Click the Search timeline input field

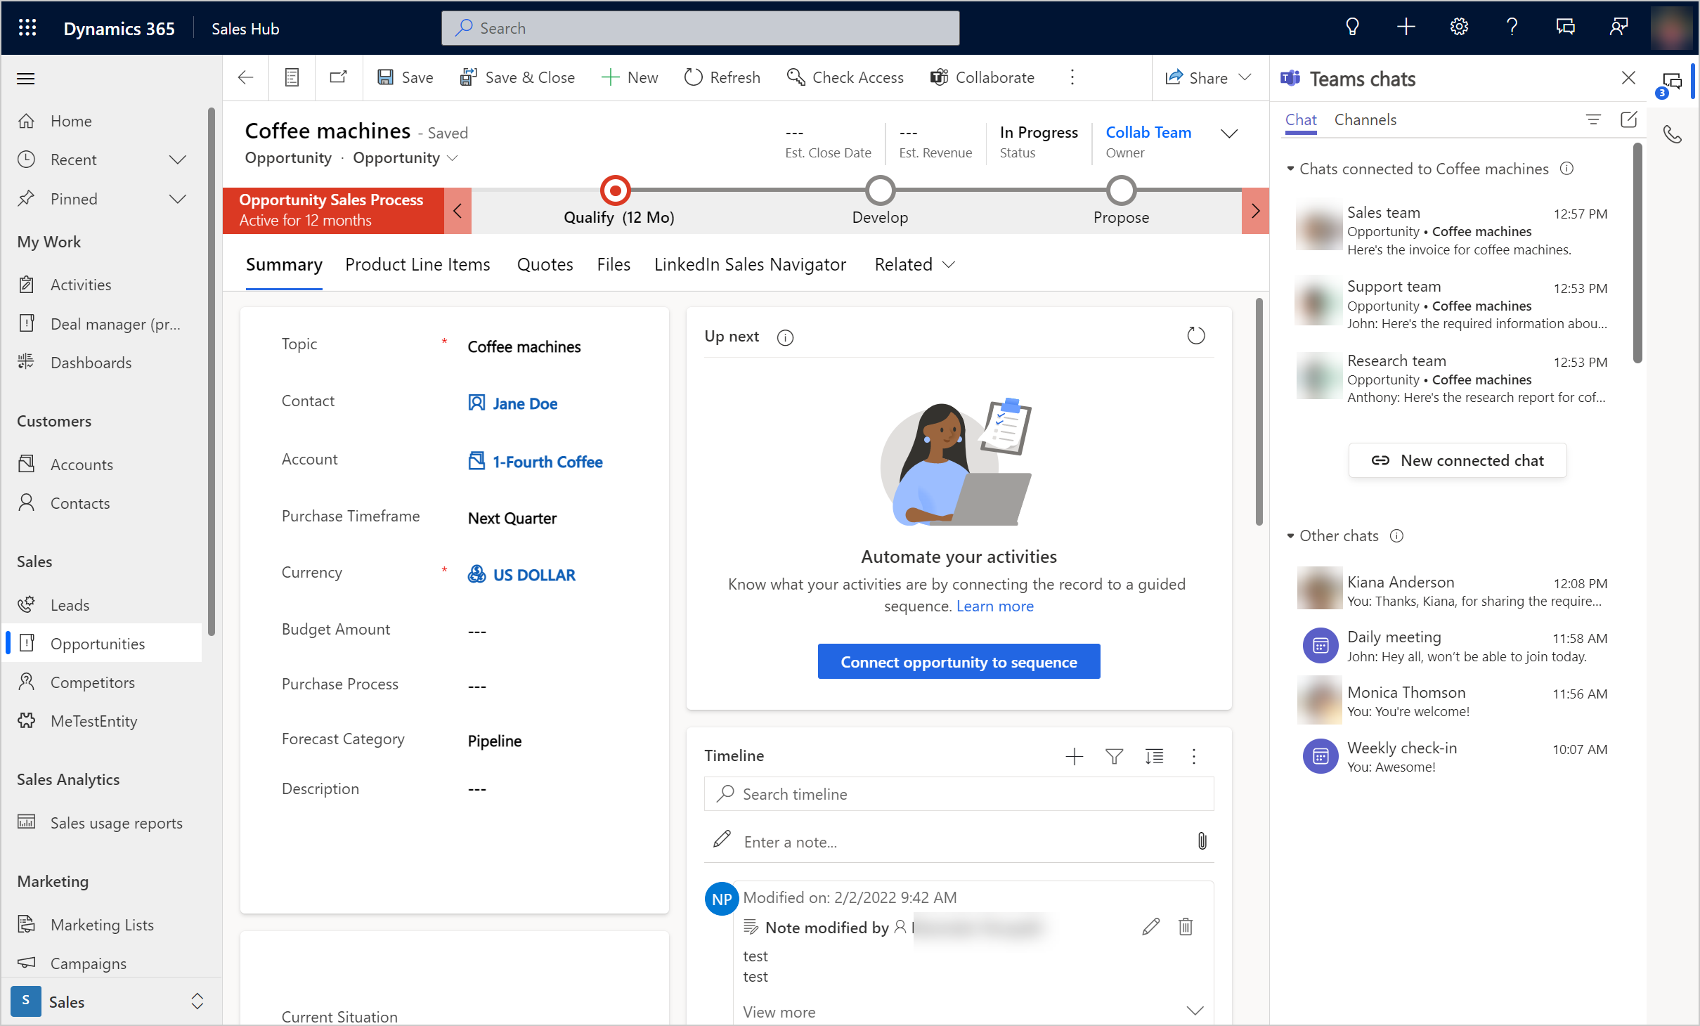click(x=957, y=794)
